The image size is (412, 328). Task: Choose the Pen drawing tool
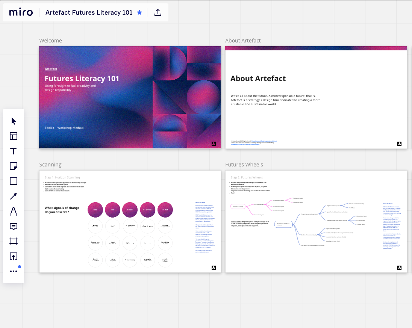tap(14, 212)
